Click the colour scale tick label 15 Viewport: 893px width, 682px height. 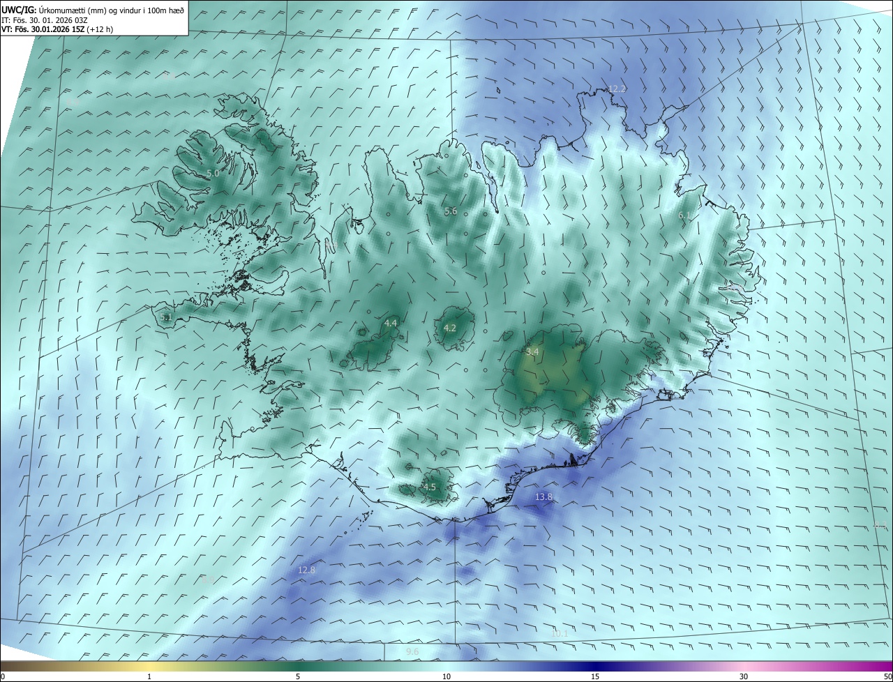[x=595, y=676]
